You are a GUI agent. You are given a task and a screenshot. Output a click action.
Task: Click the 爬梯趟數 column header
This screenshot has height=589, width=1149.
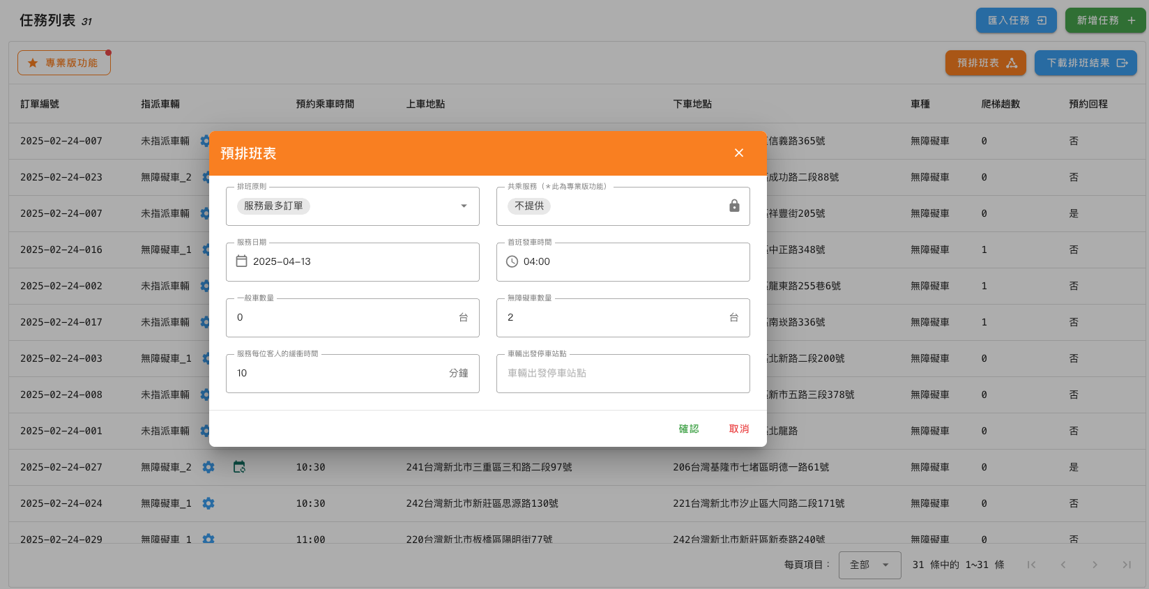coord(1000,104)
